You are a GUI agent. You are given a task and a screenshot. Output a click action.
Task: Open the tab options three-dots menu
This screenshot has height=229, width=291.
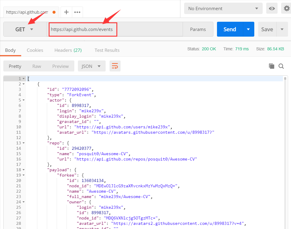tap(77, 12)
